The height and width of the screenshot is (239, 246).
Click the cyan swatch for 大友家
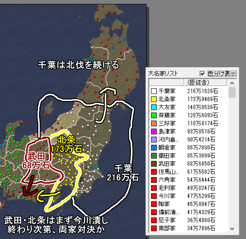pos(154,107)
